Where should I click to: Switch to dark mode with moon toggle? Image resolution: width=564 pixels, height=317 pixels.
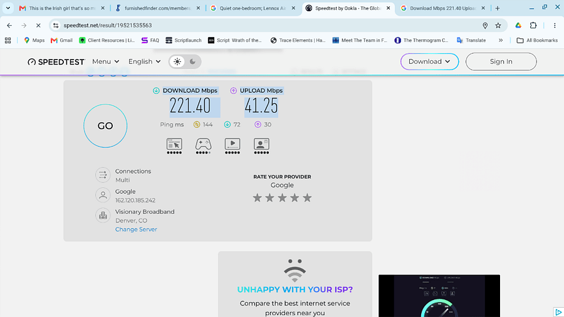(x=193, y=61)
